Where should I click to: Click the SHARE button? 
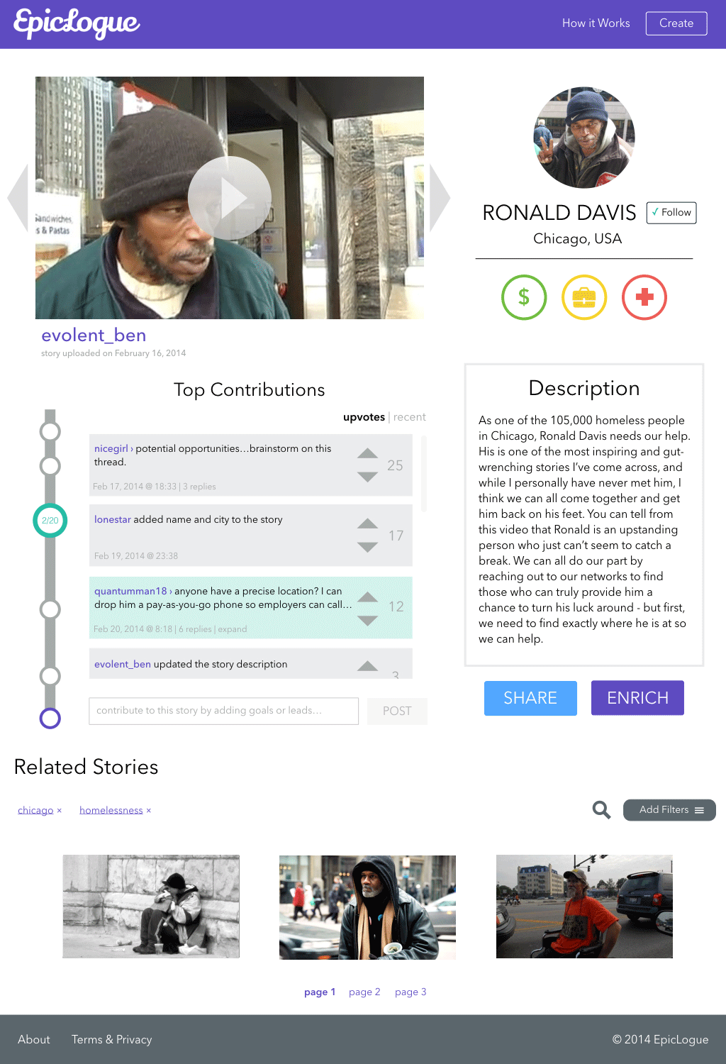tap(530, 698)
